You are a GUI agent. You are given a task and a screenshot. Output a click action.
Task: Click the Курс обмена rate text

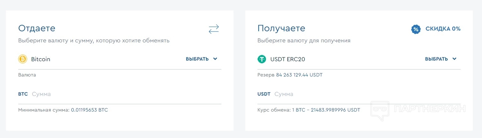[x=308, y=110]
